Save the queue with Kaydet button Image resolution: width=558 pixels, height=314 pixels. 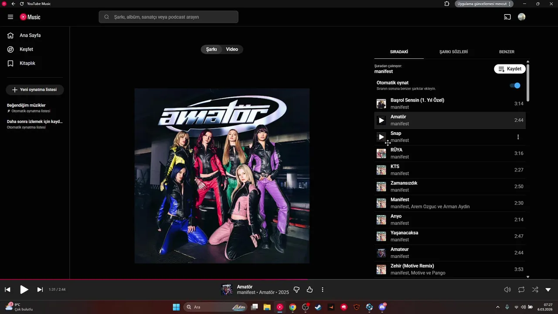coord(510,69)
